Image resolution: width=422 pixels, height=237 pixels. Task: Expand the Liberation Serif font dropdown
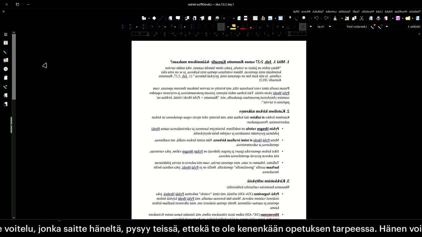pyautogui.click(x=330, y=26)
